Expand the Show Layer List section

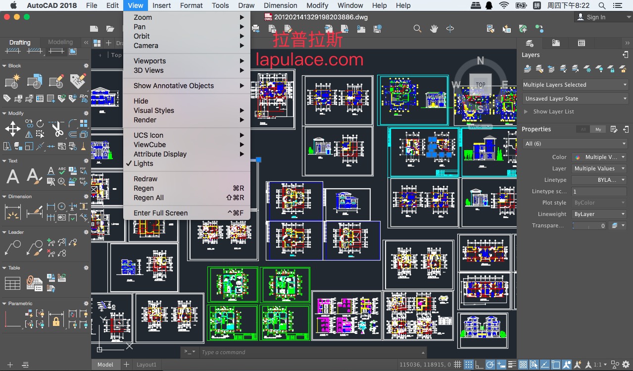pyautogui.click(x=553, y=111)
